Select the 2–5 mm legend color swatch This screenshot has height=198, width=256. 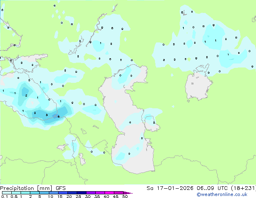(35, 193)
